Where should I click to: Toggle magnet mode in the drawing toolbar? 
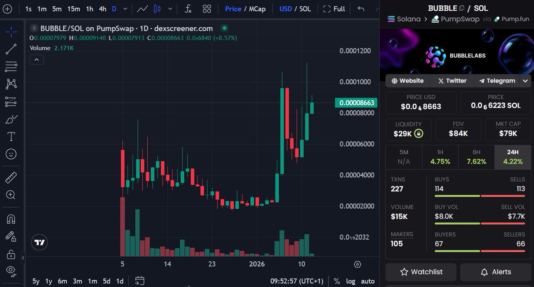tap(11, 218)
